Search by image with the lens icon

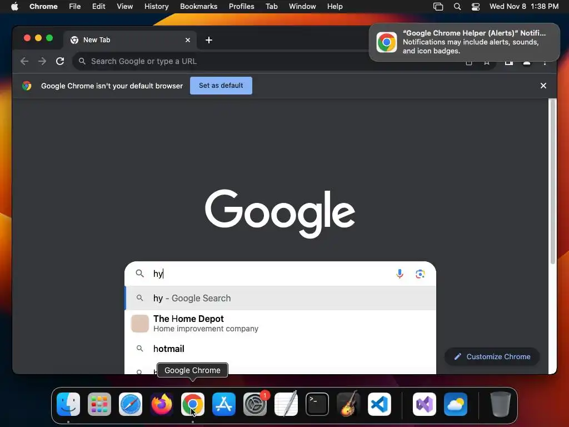(420, 274)
